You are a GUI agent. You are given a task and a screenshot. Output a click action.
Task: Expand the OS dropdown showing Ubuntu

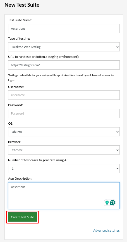pyautogui.click(x=64, y=132)
